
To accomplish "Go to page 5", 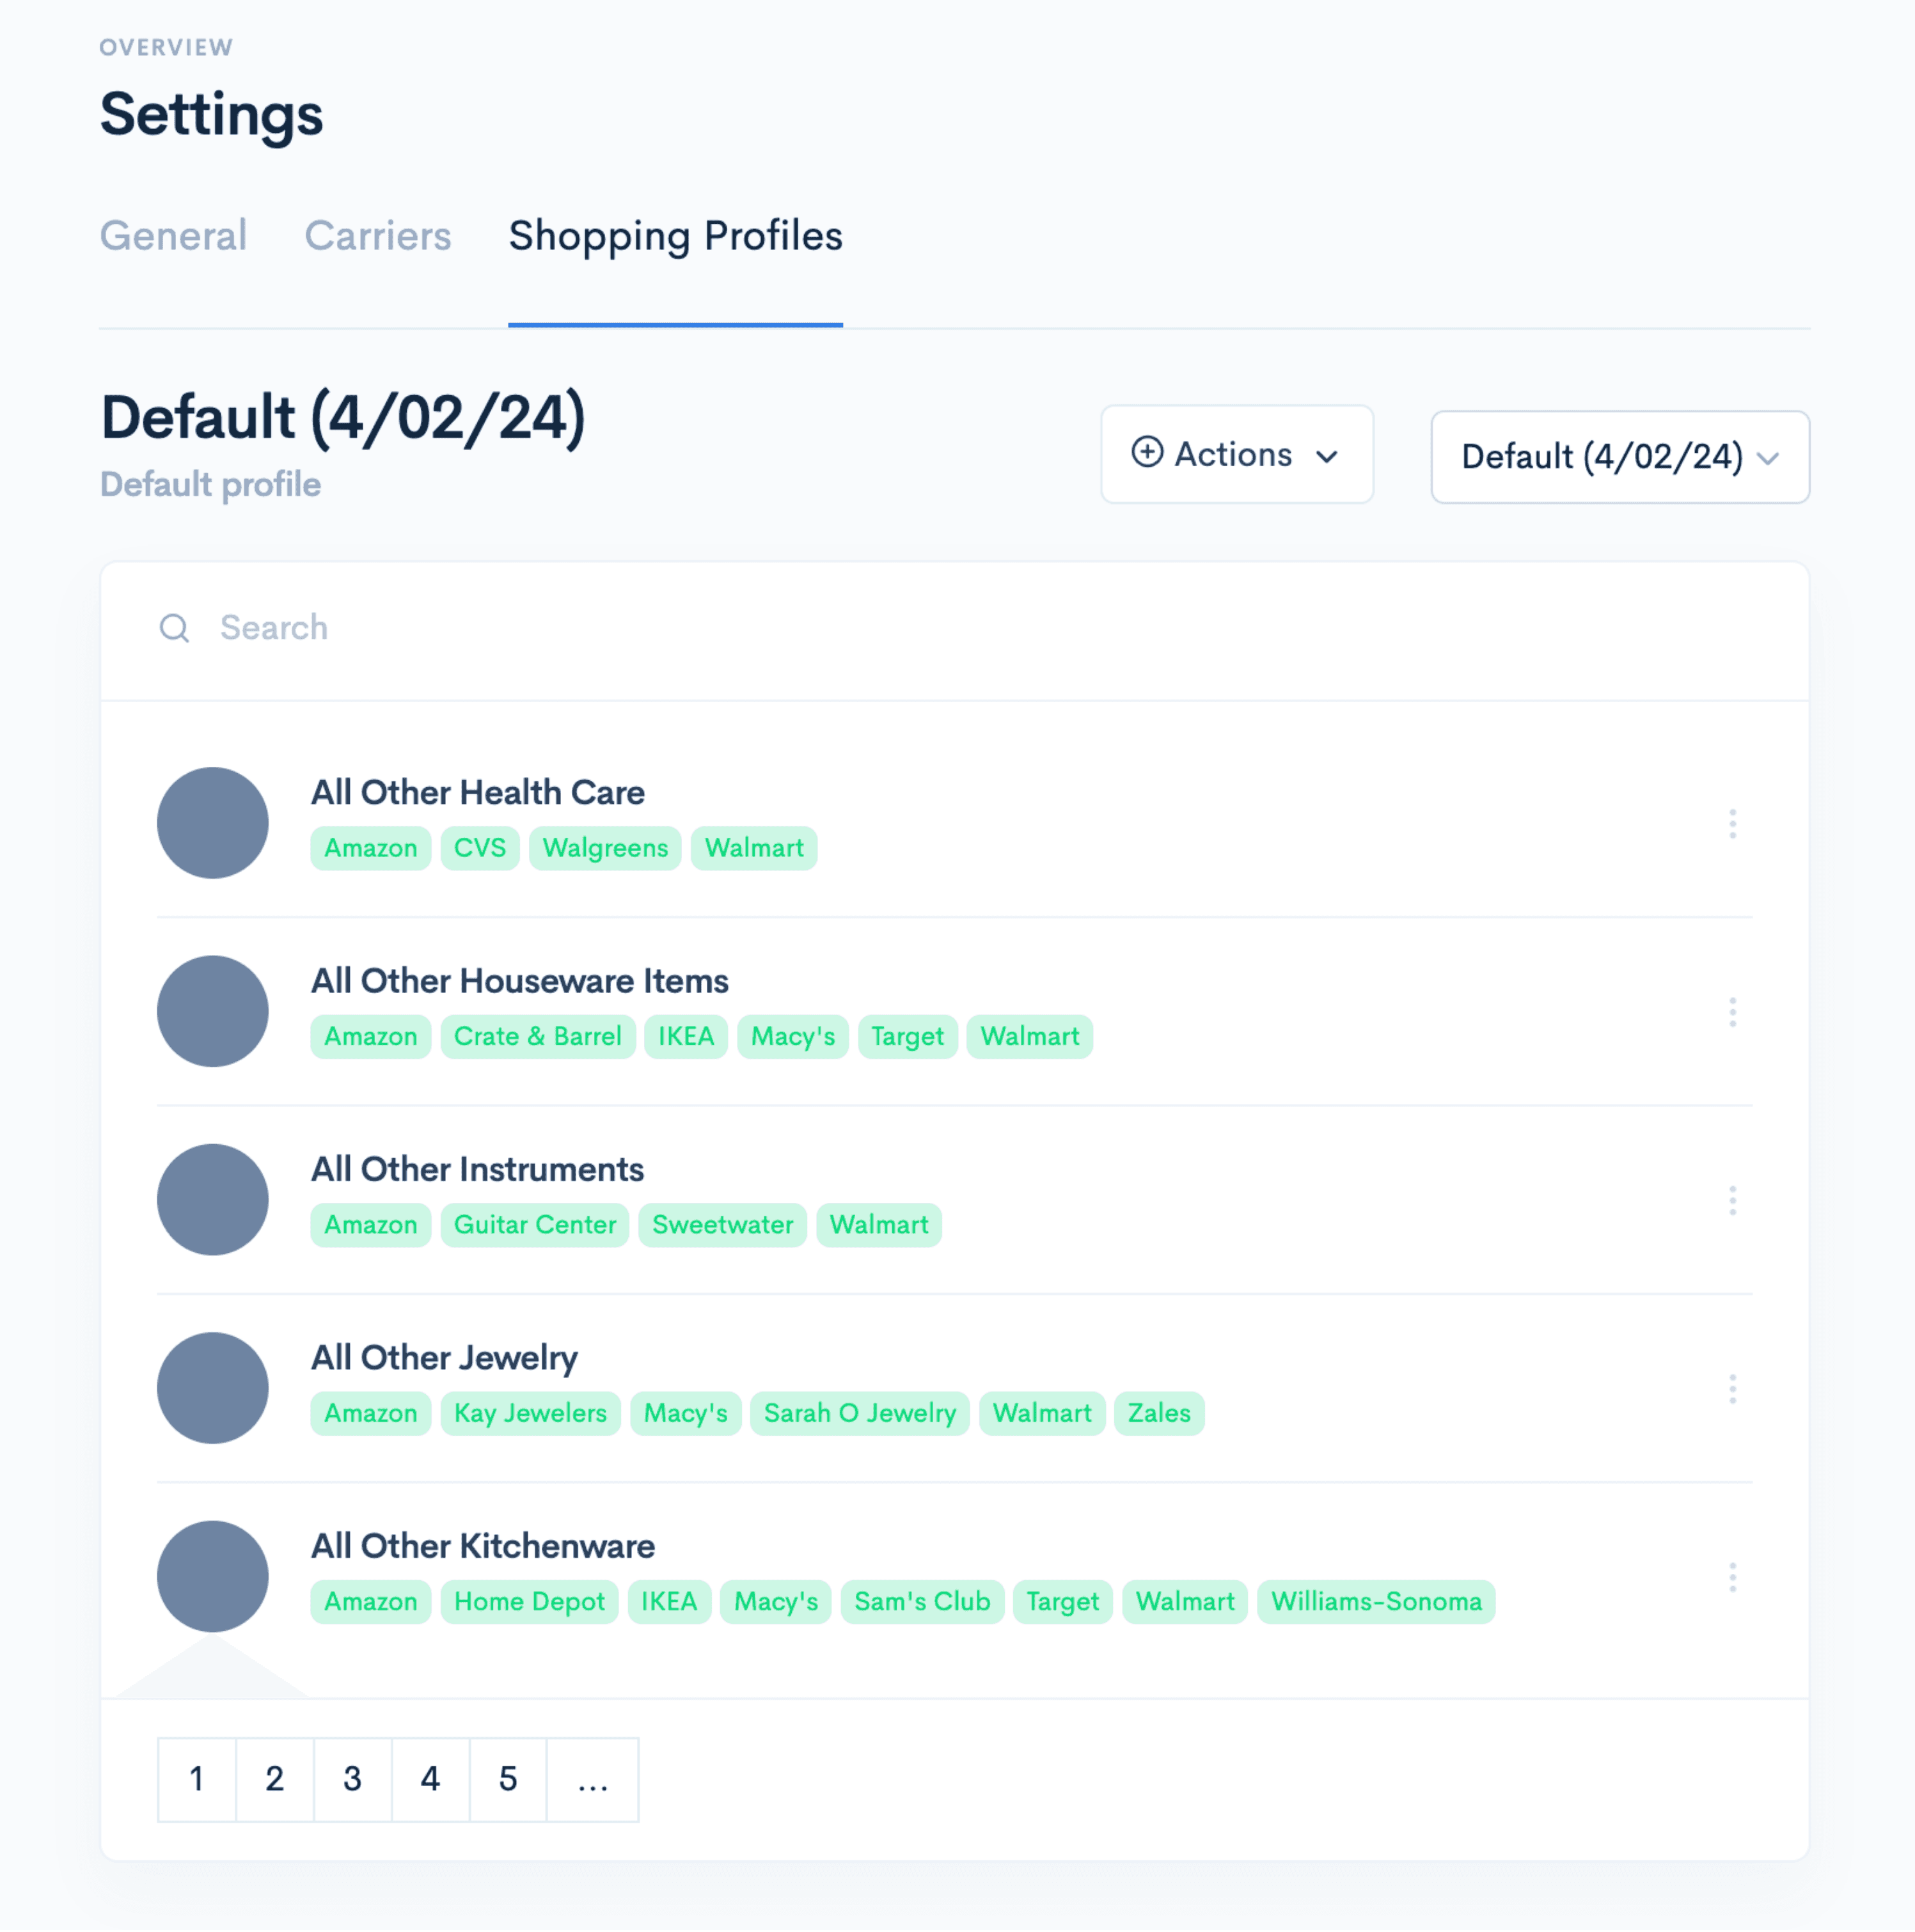I will [x=508, y=1779].
